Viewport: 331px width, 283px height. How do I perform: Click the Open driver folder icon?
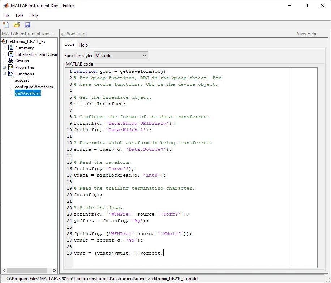coord(17,25)
